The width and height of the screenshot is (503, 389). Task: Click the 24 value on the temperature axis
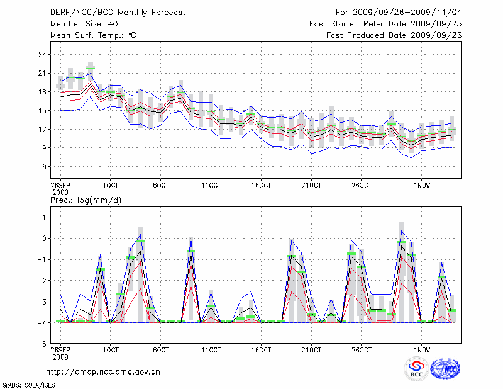(42, 55)
